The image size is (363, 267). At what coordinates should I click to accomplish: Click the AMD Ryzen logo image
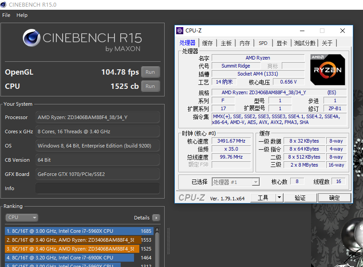click(327, 70)
